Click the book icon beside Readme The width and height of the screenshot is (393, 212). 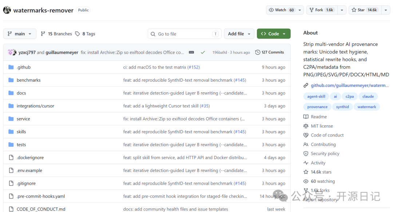tap(306, 117)
